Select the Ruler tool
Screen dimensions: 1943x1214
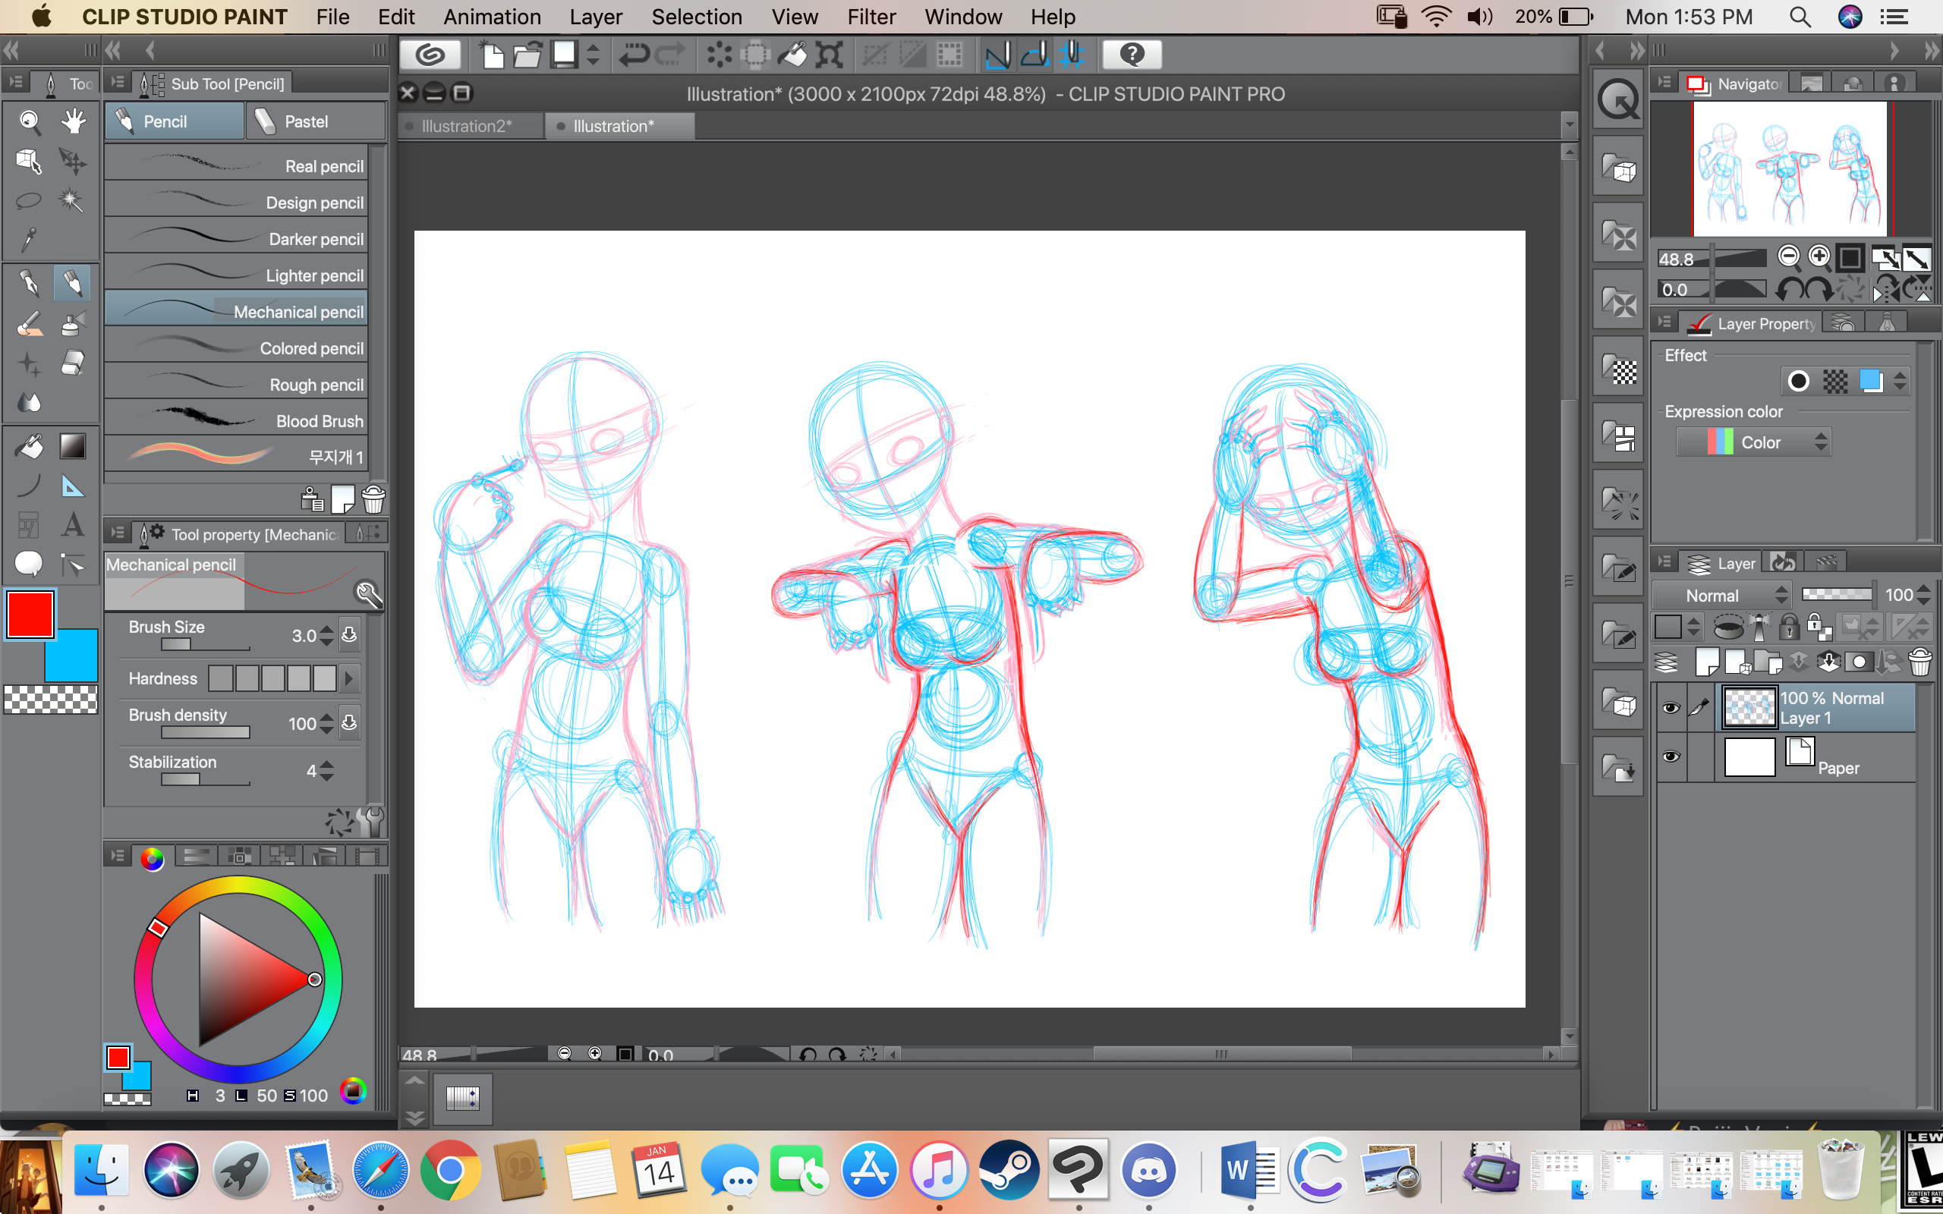click(x=73, y=486)
